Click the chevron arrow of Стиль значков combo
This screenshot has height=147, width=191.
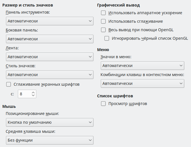pyautogui.click(x=90, y=75)
